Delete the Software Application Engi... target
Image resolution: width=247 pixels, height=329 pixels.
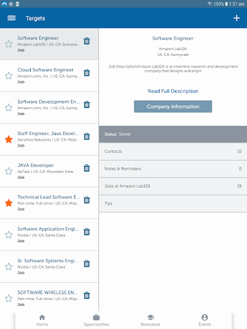click(87, 231)
